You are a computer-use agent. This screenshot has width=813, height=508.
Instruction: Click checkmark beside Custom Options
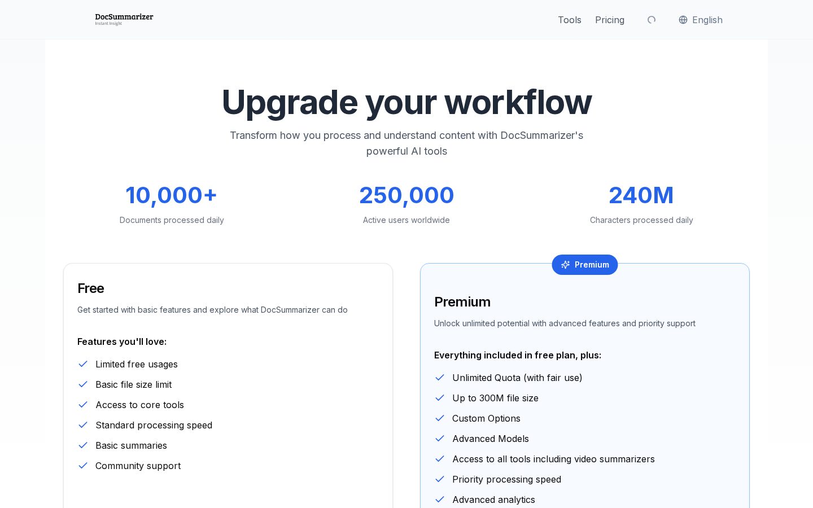[x=440, y=418]
